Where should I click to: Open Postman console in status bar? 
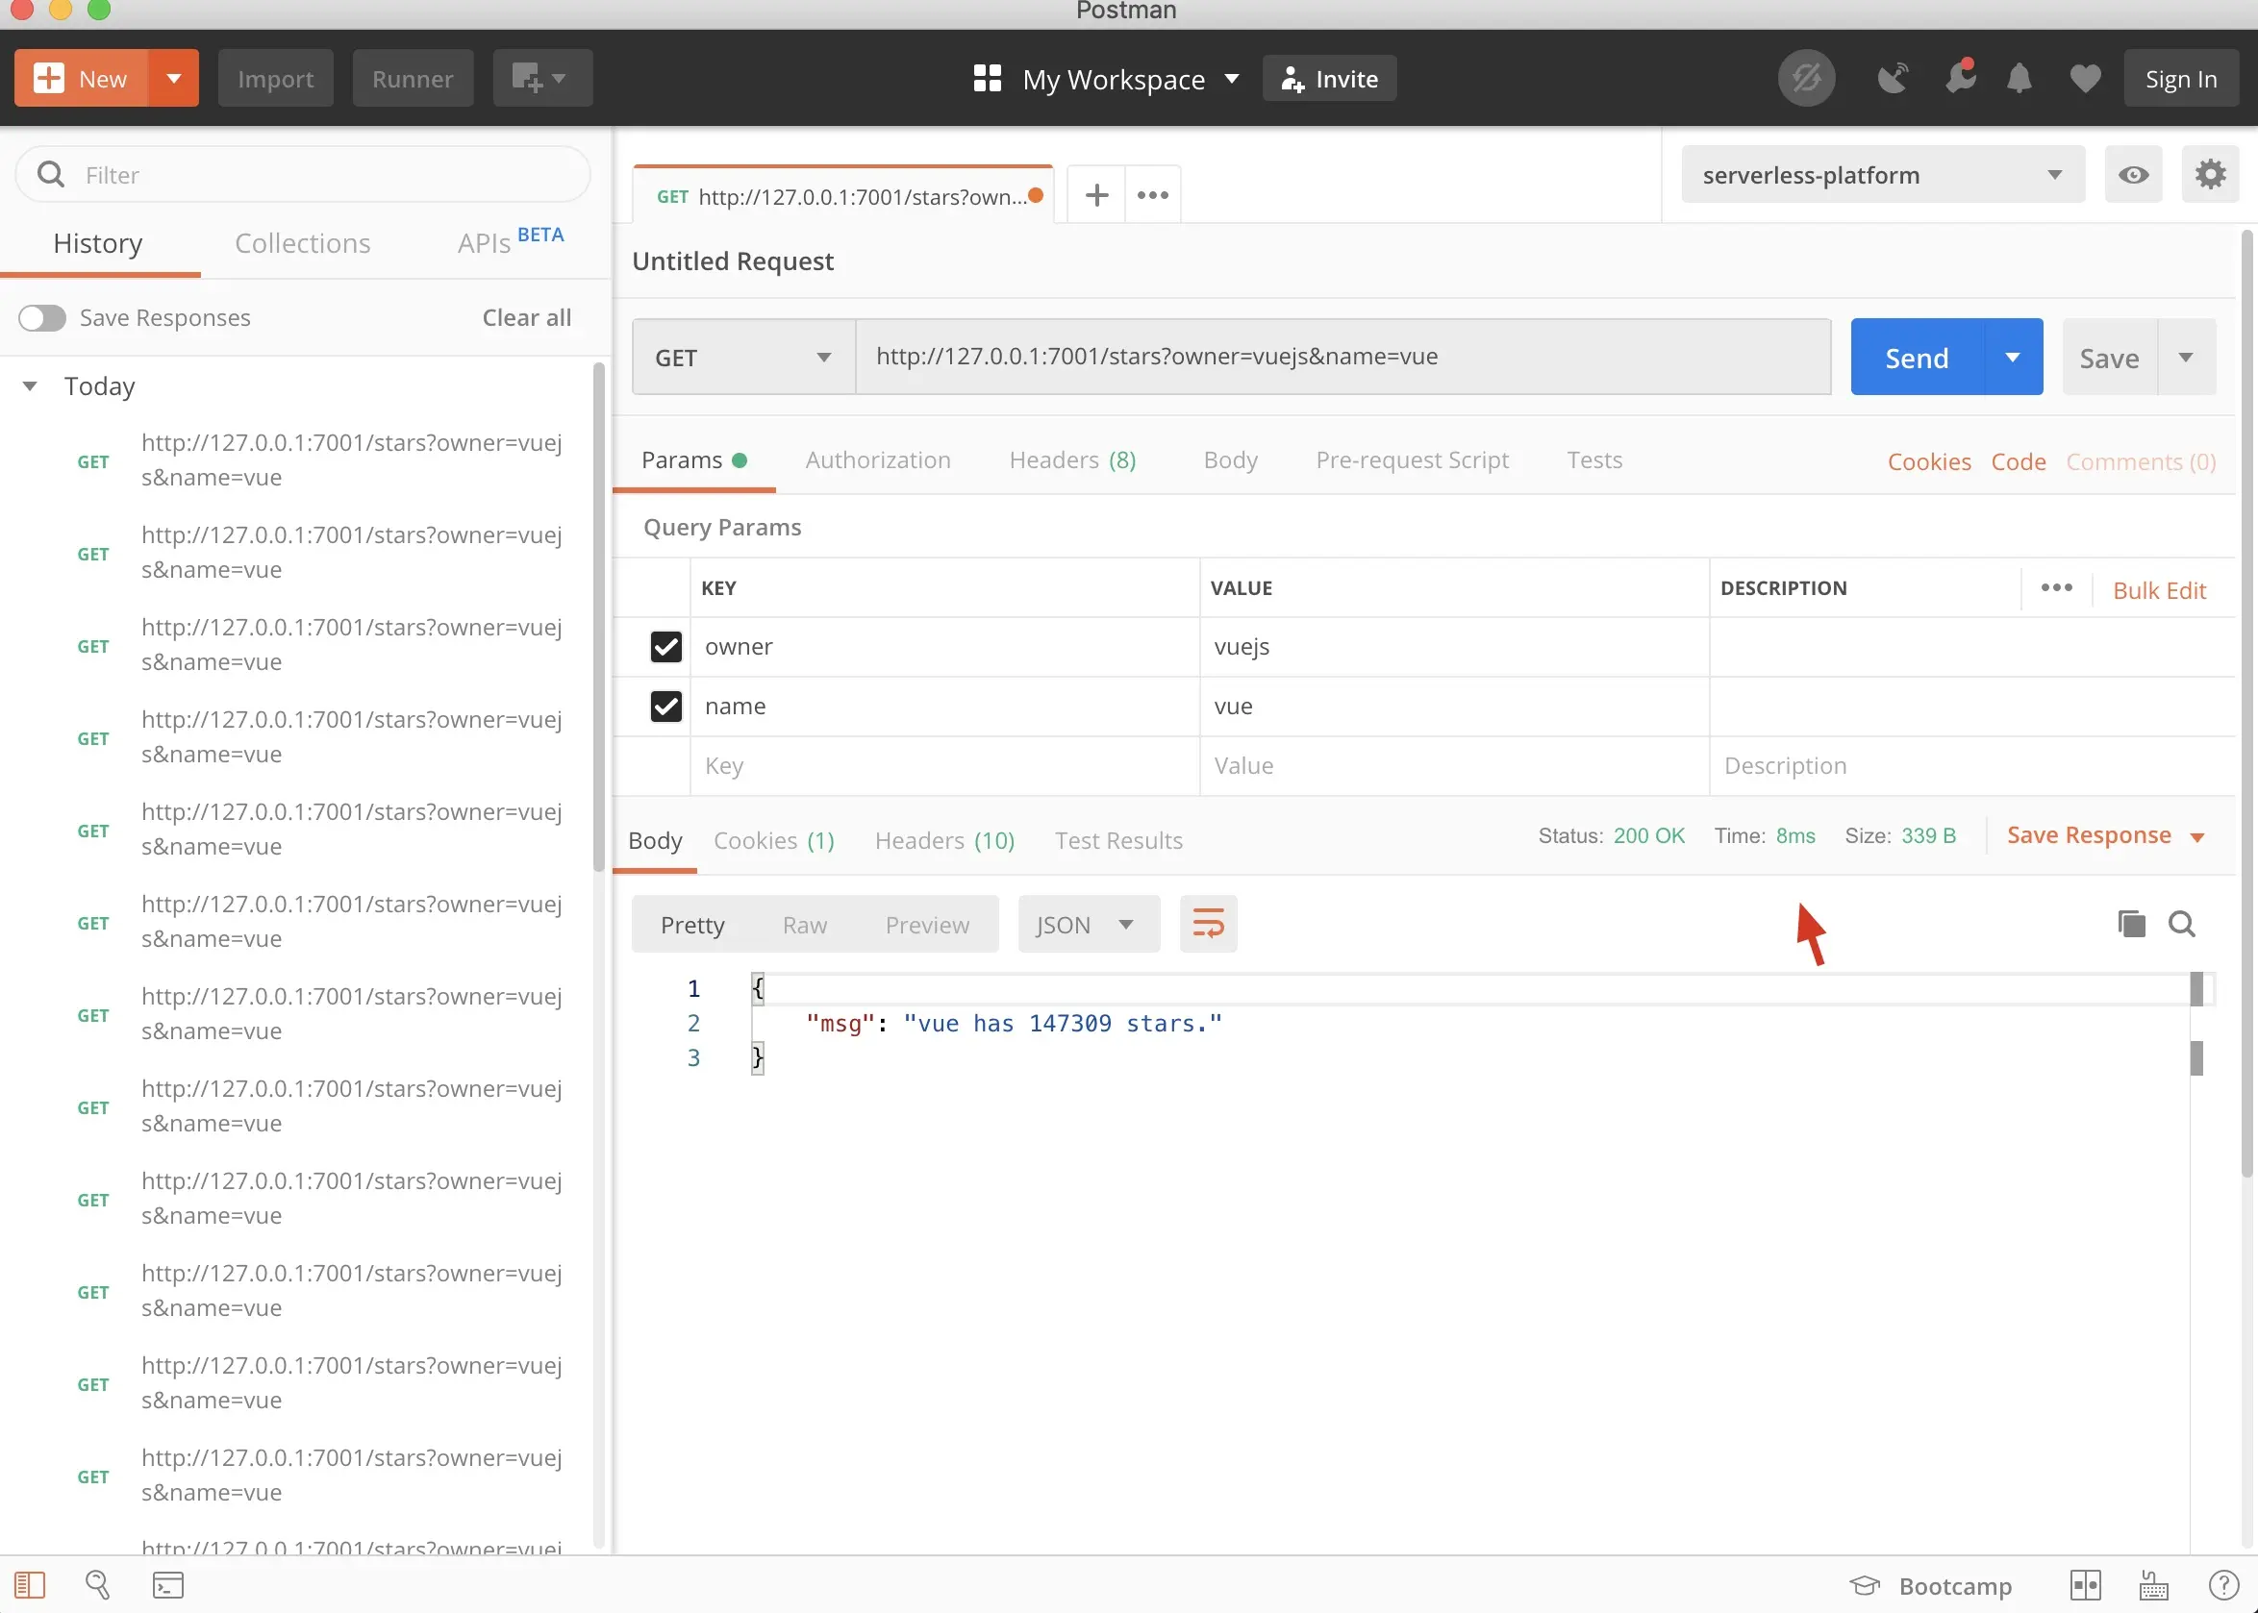point(167,1584)
